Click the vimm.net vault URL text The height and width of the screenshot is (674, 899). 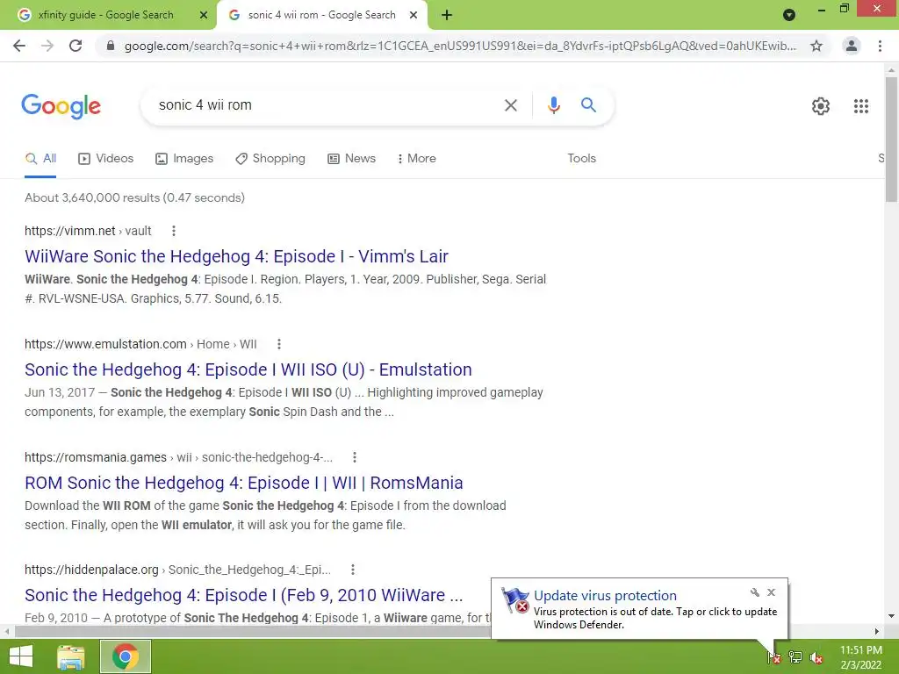pos(88,231)
